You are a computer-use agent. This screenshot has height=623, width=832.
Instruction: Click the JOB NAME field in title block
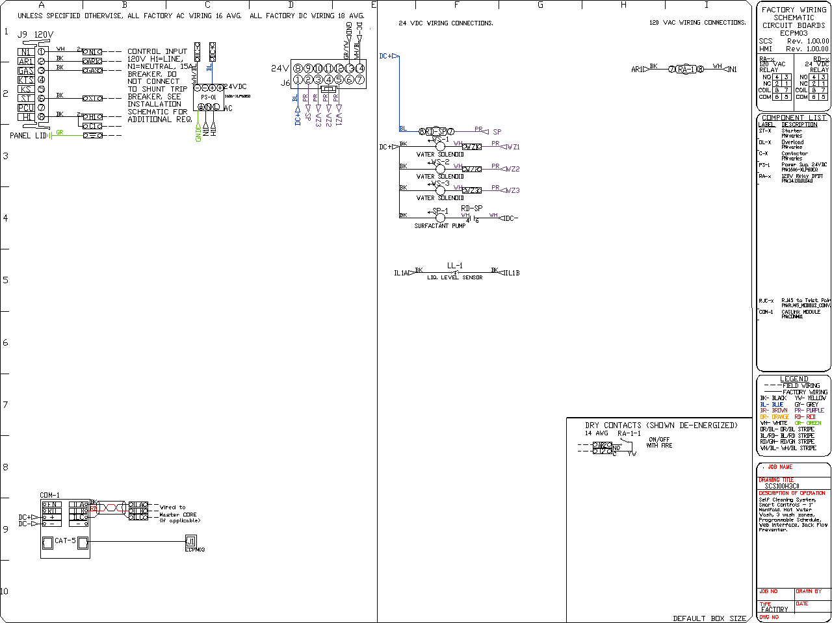780,467
